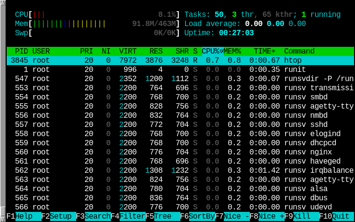Click the 0K/0K swap value

click(165, 33)
